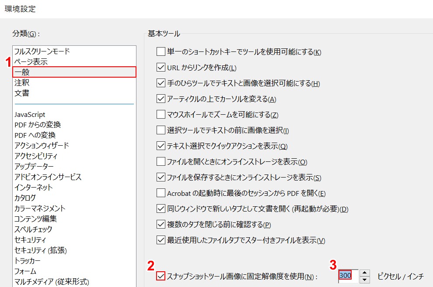Toggle アーティクルの上でカーソルを変える checkbox
433x287 pixels.
[x=161, y=99]
